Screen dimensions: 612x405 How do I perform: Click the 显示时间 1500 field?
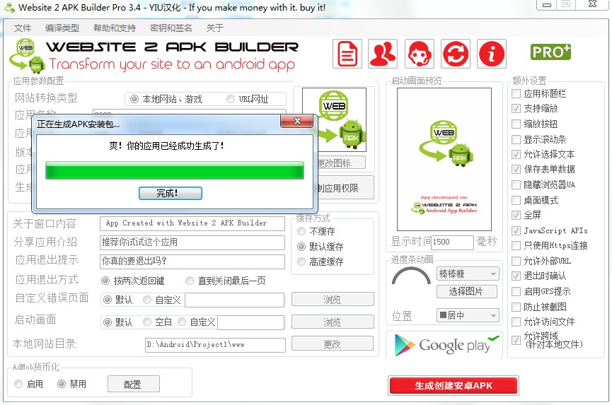(452, 242)
